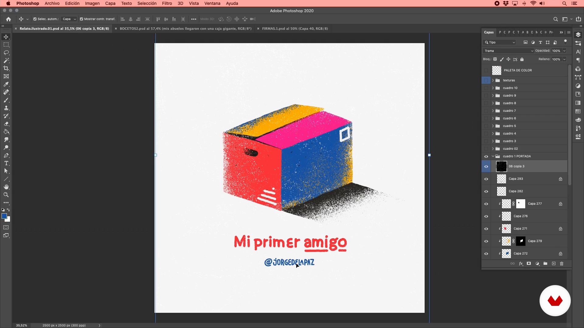Collapse the cuadro 1 PORTADA group
Viewport: 584px width, 328px height.
coord(493,156)
